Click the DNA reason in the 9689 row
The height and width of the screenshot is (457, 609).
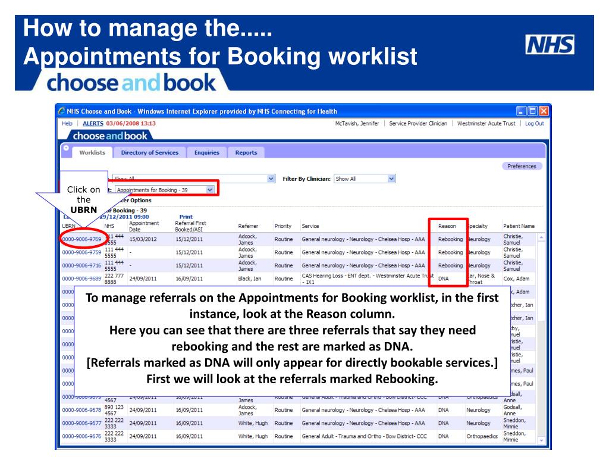(x=444, y=278)
